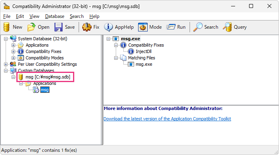Click the Matching Files documents icon

pos(123,58)
